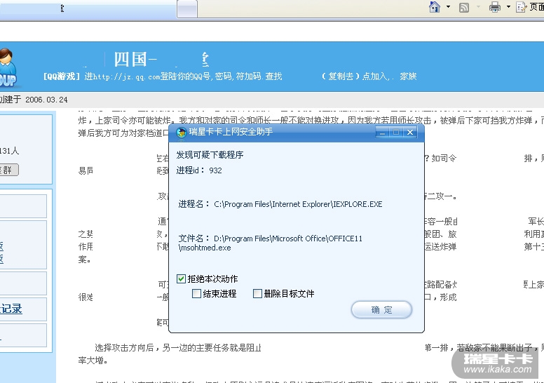The image size is (544, 383).
Task: Click the 131人 member count text
Action: (9, 151)
